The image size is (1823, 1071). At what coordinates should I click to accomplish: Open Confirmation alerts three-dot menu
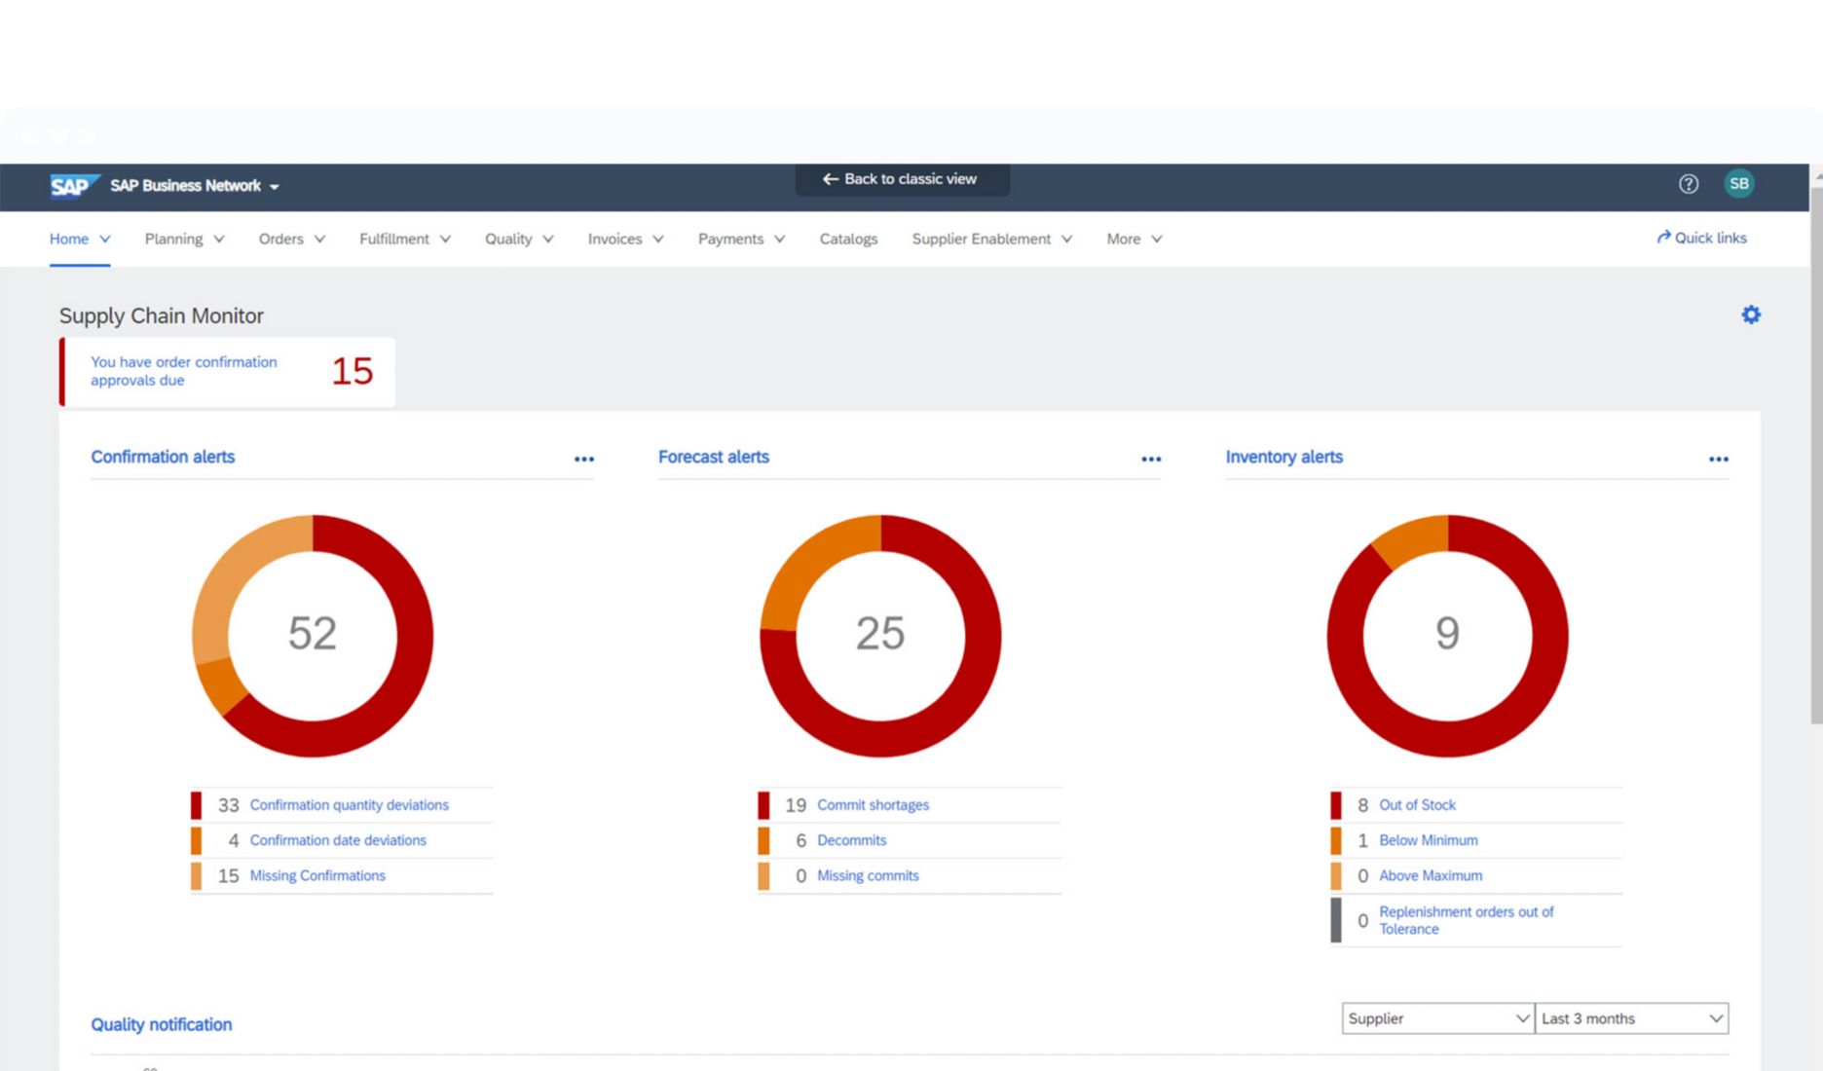pyautogui.click(x=583, y=460)
